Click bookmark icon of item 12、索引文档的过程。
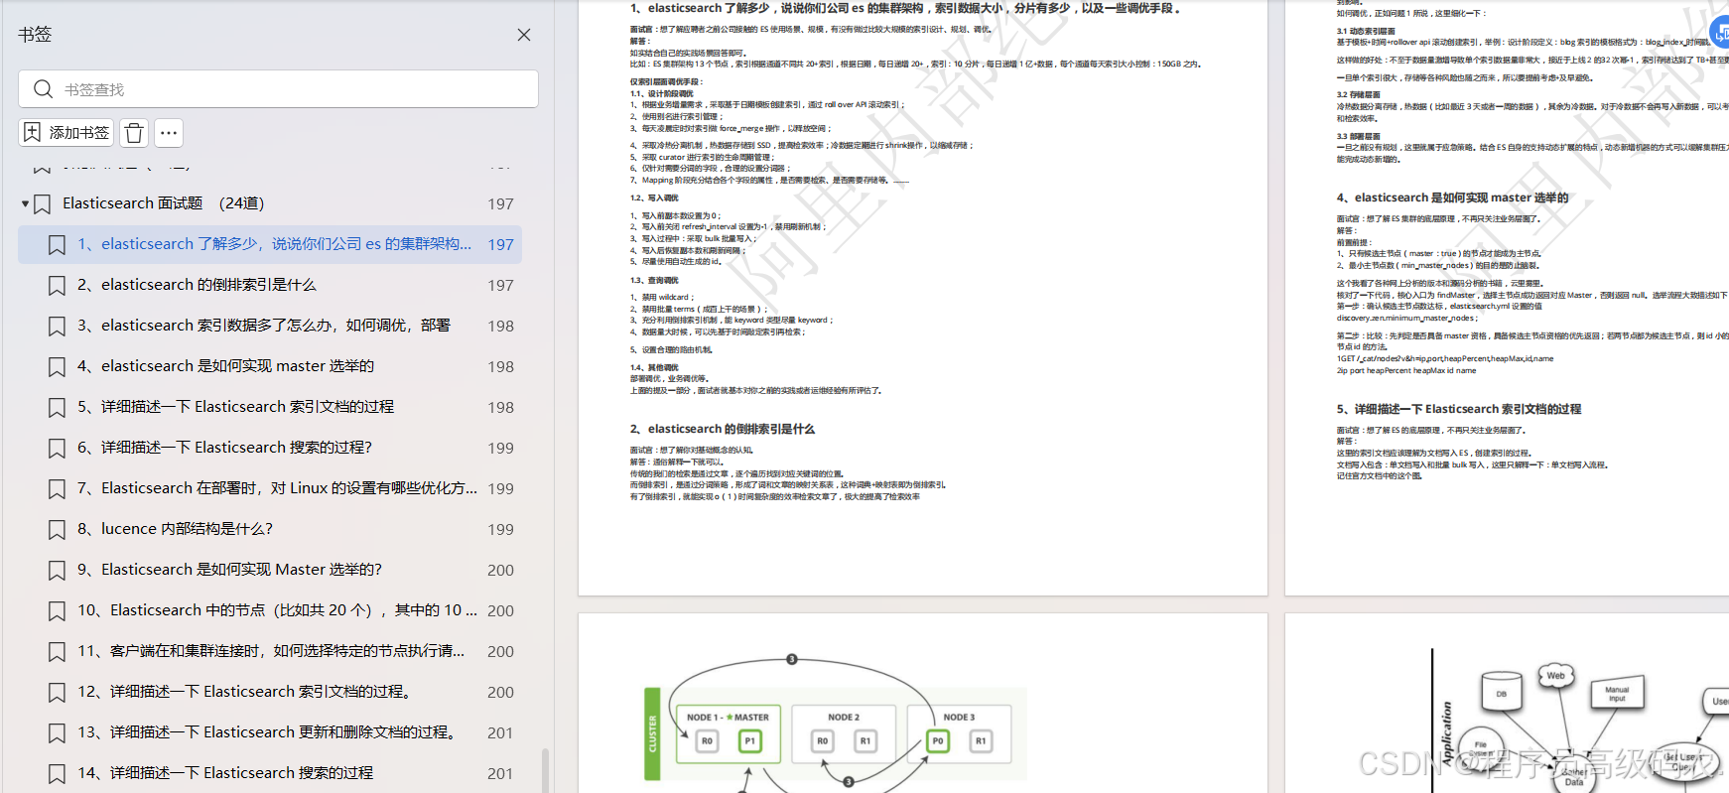The width and height of the screenshot is (1729, 793). [x=58, y=693]
